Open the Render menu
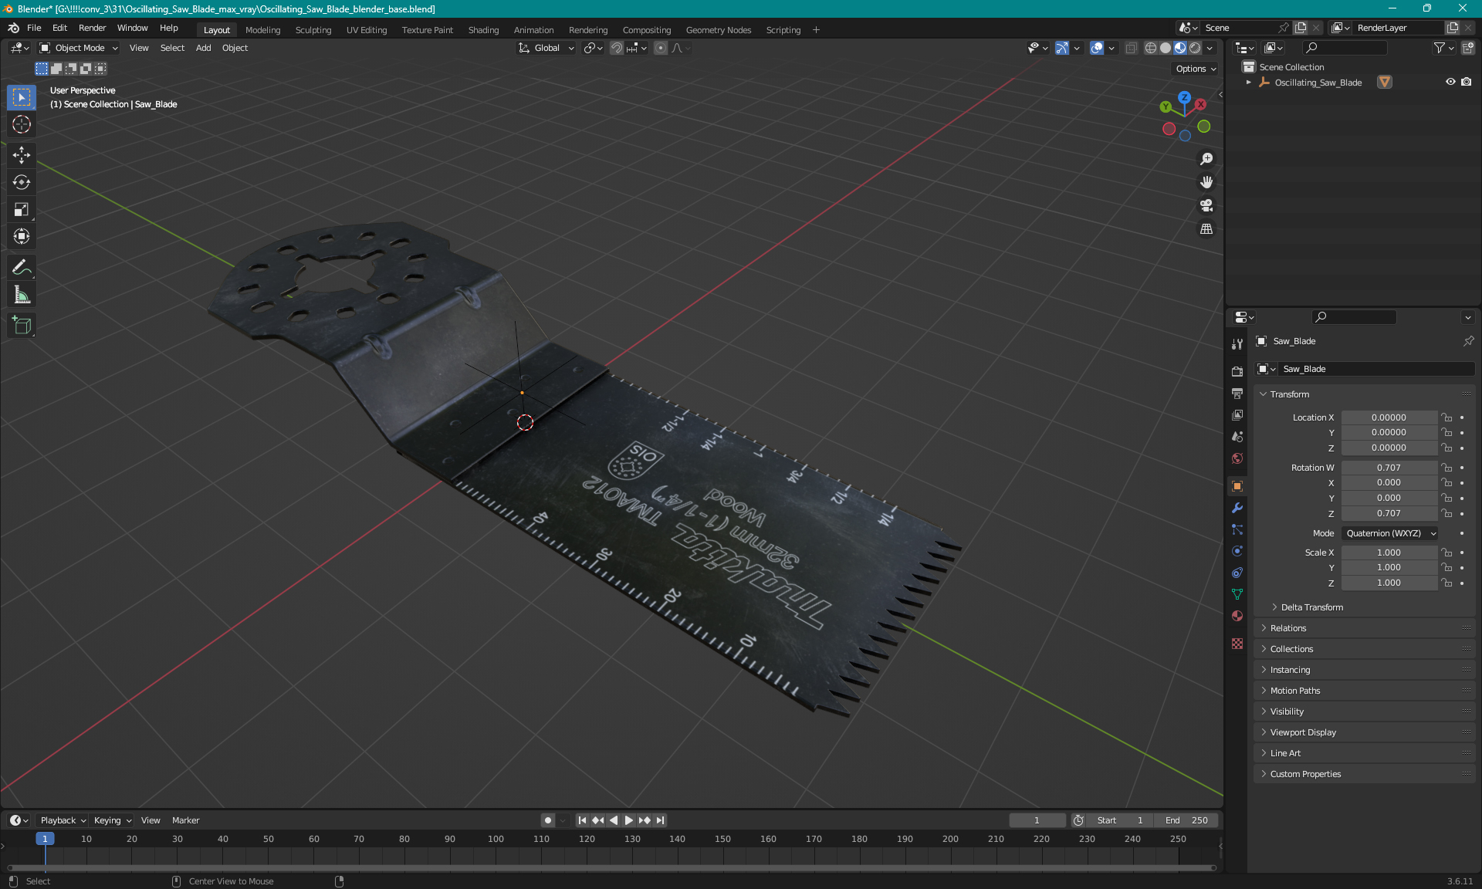Image resolution: width=1482 pixels, height=889 pixels. (x=92, y=28)
